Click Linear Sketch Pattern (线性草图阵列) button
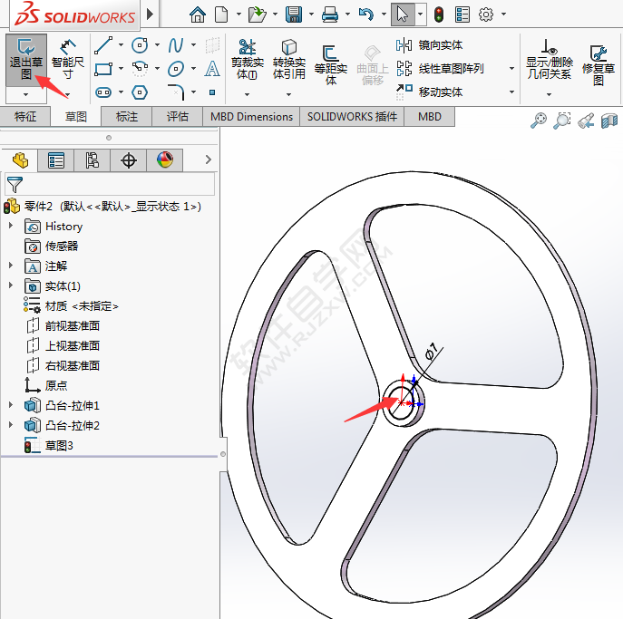Viewport: 623px width, 619px height. [451, 68]
